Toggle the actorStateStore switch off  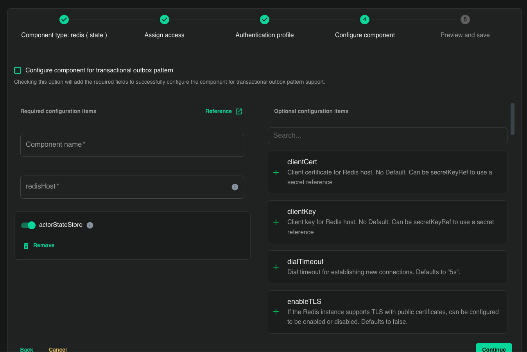(28, 225)
